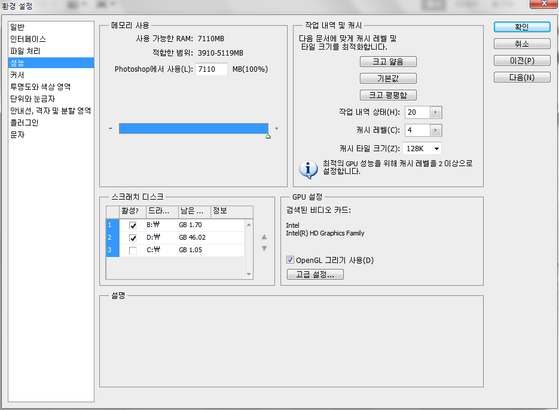The image size is (559, 410).
Task: Click the minus sign beside memory slider
Action: (x=111, y=128)
